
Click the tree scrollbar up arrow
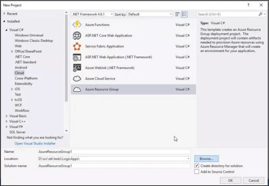66,12
